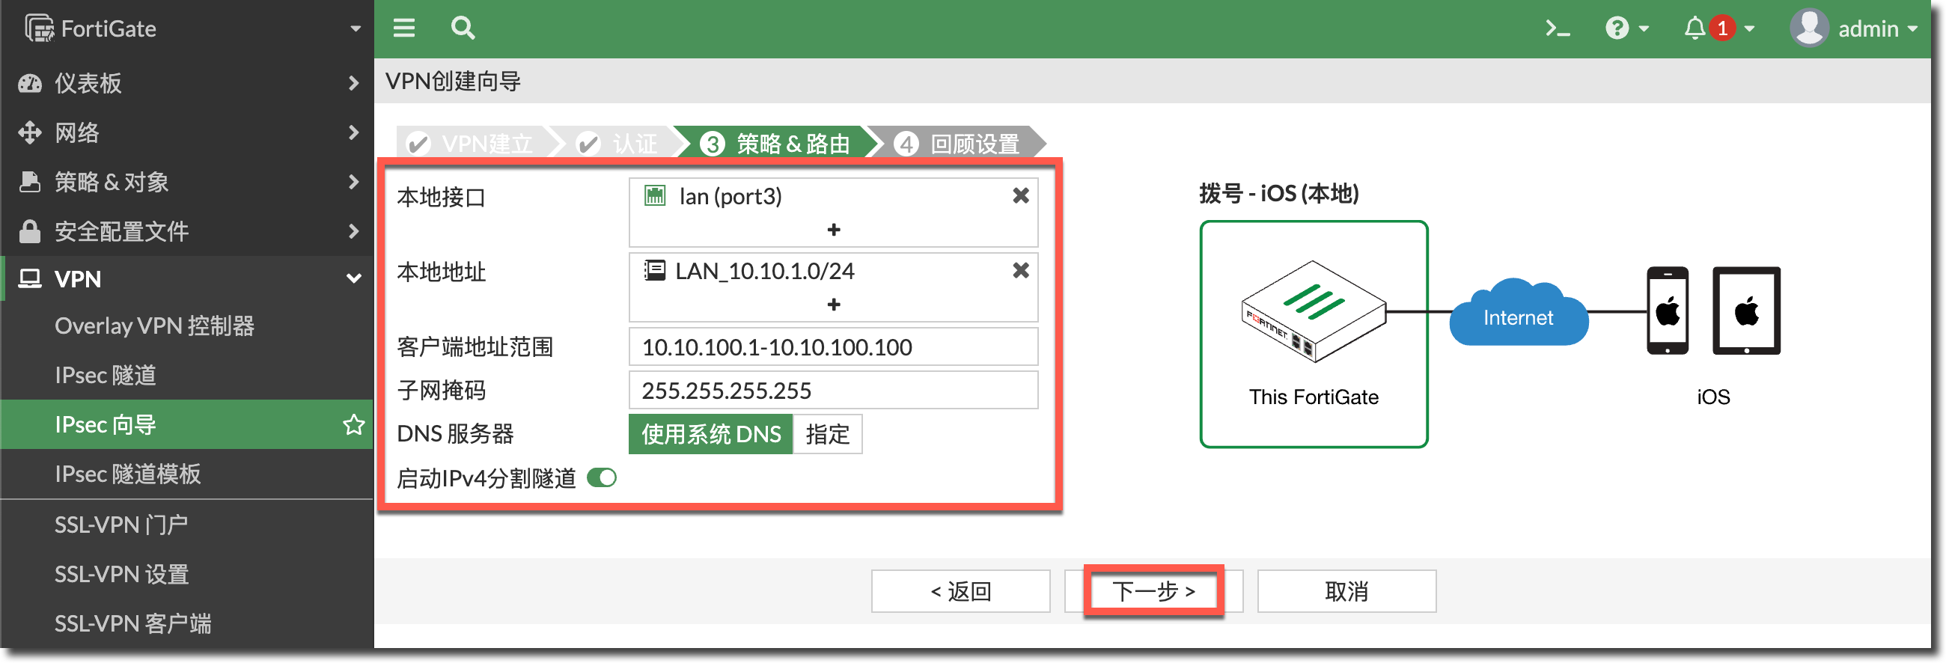Add another local interface with plus
Image resolution: width=1946 pixels, height=663 pixels.
click(x=833, y=230)
